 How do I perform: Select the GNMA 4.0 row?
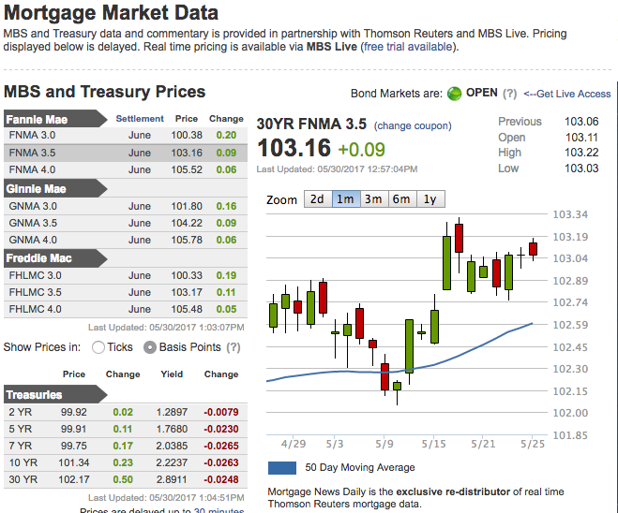126,240
